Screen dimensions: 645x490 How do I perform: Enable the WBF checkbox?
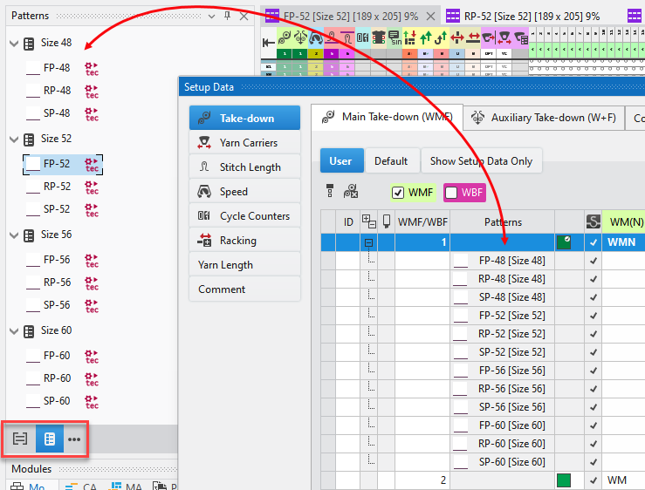click(x=452, y=193)
